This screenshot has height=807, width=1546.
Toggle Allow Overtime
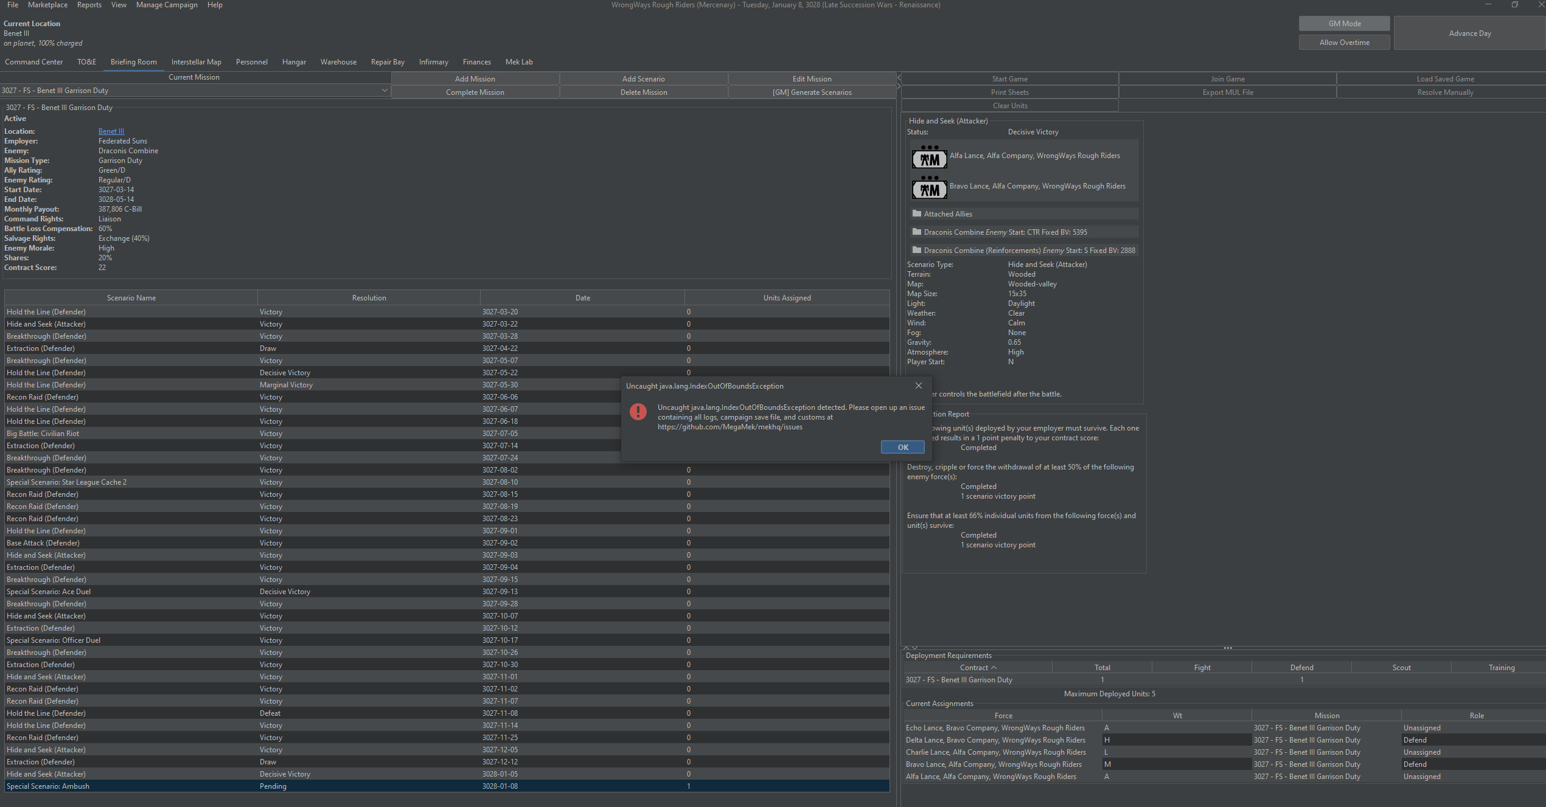point(1344,42)
